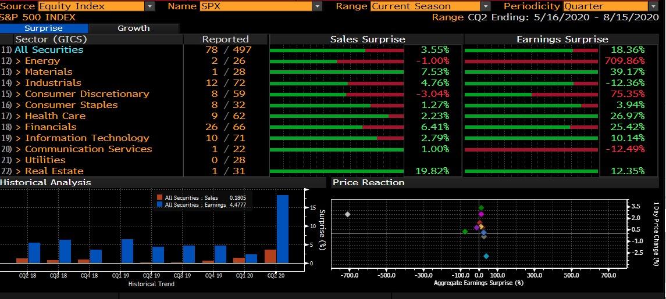
Task: Expand the Financials sector row
Action: (18, 127)
